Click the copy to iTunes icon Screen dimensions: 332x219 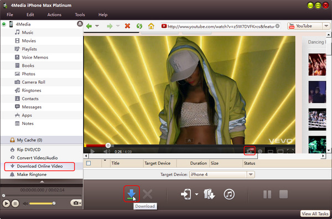click(229, 194)
